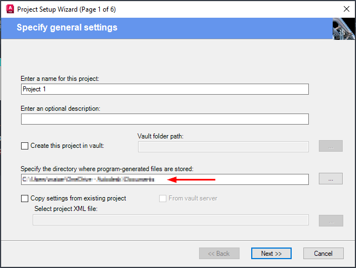Proceed with the "Next >>" button
Viewport: 356px width, 268px height.
click(x=271, y=254)
